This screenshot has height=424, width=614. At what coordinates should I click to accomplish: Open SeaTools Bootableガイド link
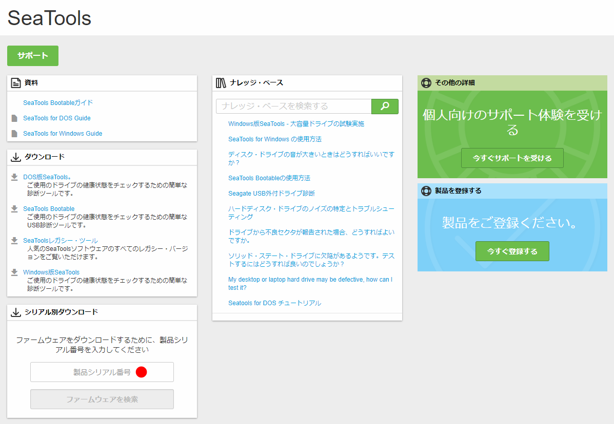(58, 103)
